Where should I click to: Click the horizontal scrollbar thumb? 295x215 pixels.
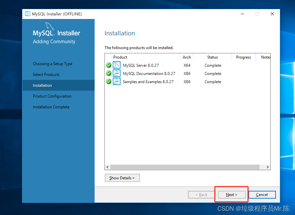click(185, 167)
